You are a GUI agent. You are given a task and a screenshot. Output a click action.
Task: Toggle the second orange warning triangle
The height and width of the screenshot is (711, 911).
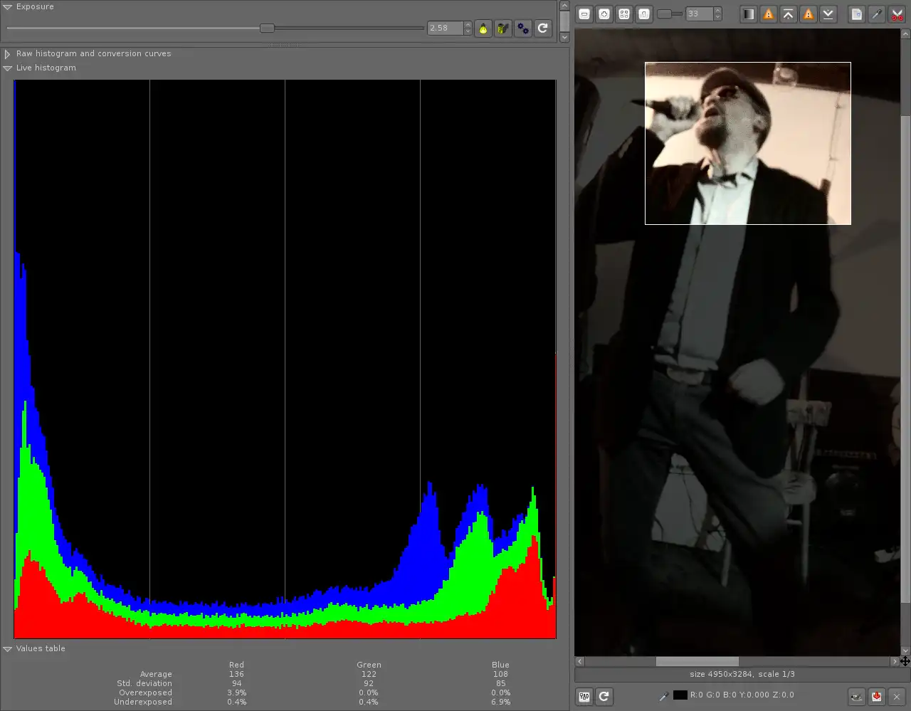[x=809, y=14]
